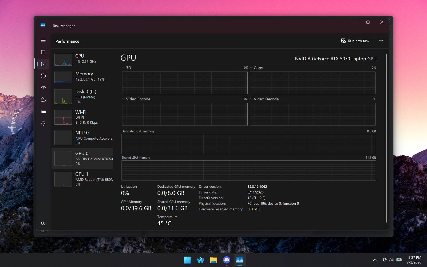Open Users page icon
The width and height of the screenshot is (427, 267).
click(43, 100)
